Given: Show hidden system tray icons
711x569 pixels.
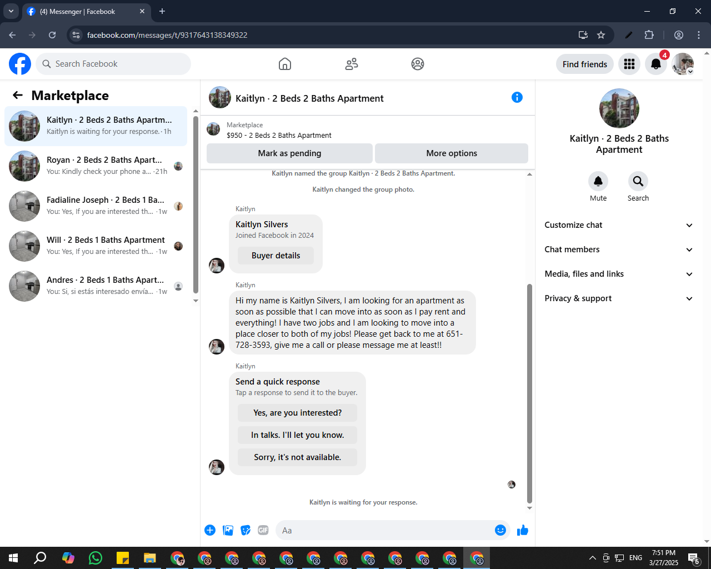Looking at the screenshot, I should click(592, 558).
